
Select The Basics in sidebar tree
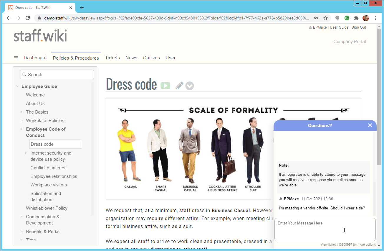click(x=37, y=112)
